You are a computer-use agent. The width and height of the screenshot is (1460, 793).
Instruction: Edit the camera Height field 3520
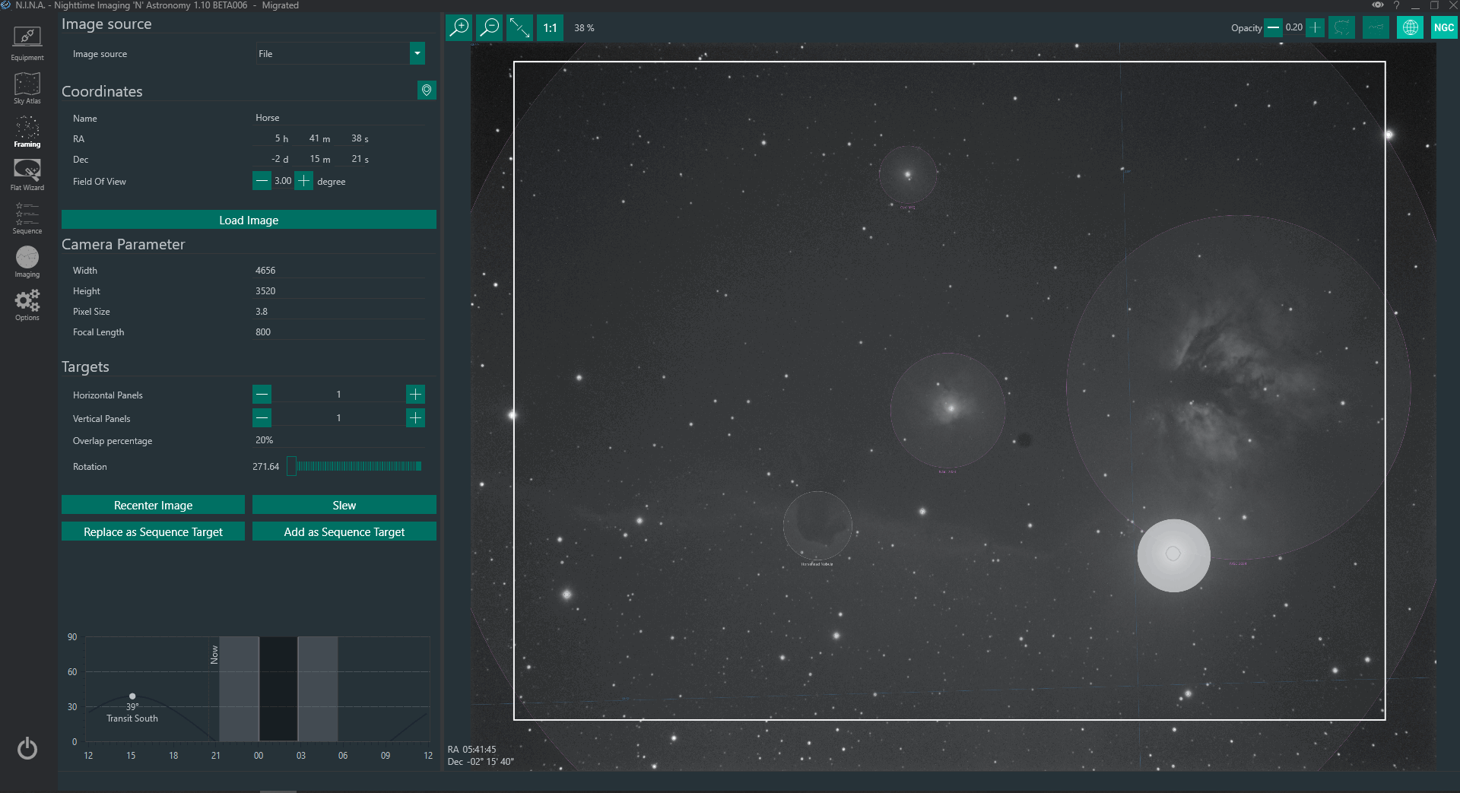point(340,290)
